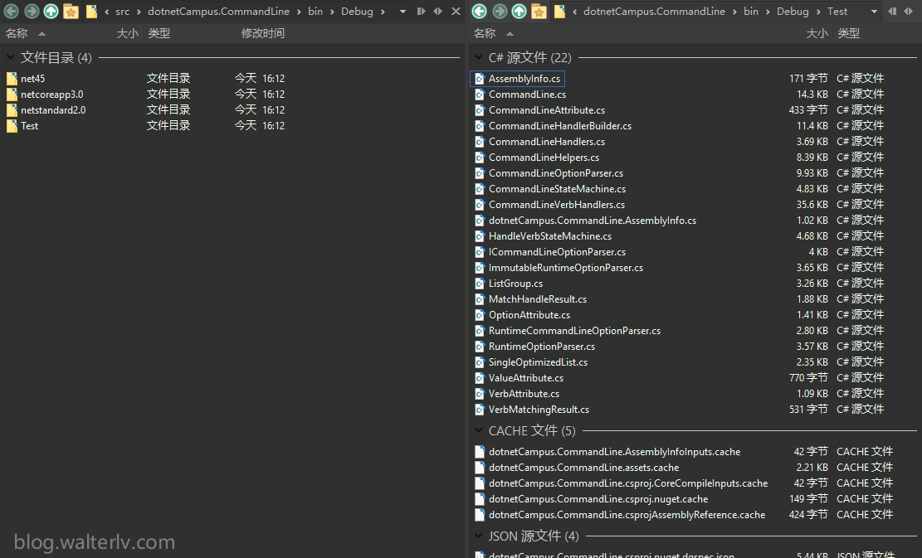Open favorites star folder in left pane
The height and width of the screenshot is (558, 922).
pyautogui.click(x=71, y=12)
